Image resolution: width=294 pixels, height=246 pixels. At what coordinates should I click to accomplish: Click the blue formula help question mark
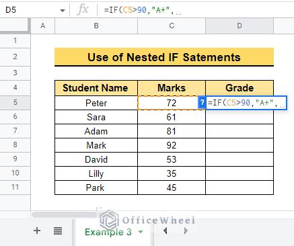pyautogui.click(x=202, y=103)
